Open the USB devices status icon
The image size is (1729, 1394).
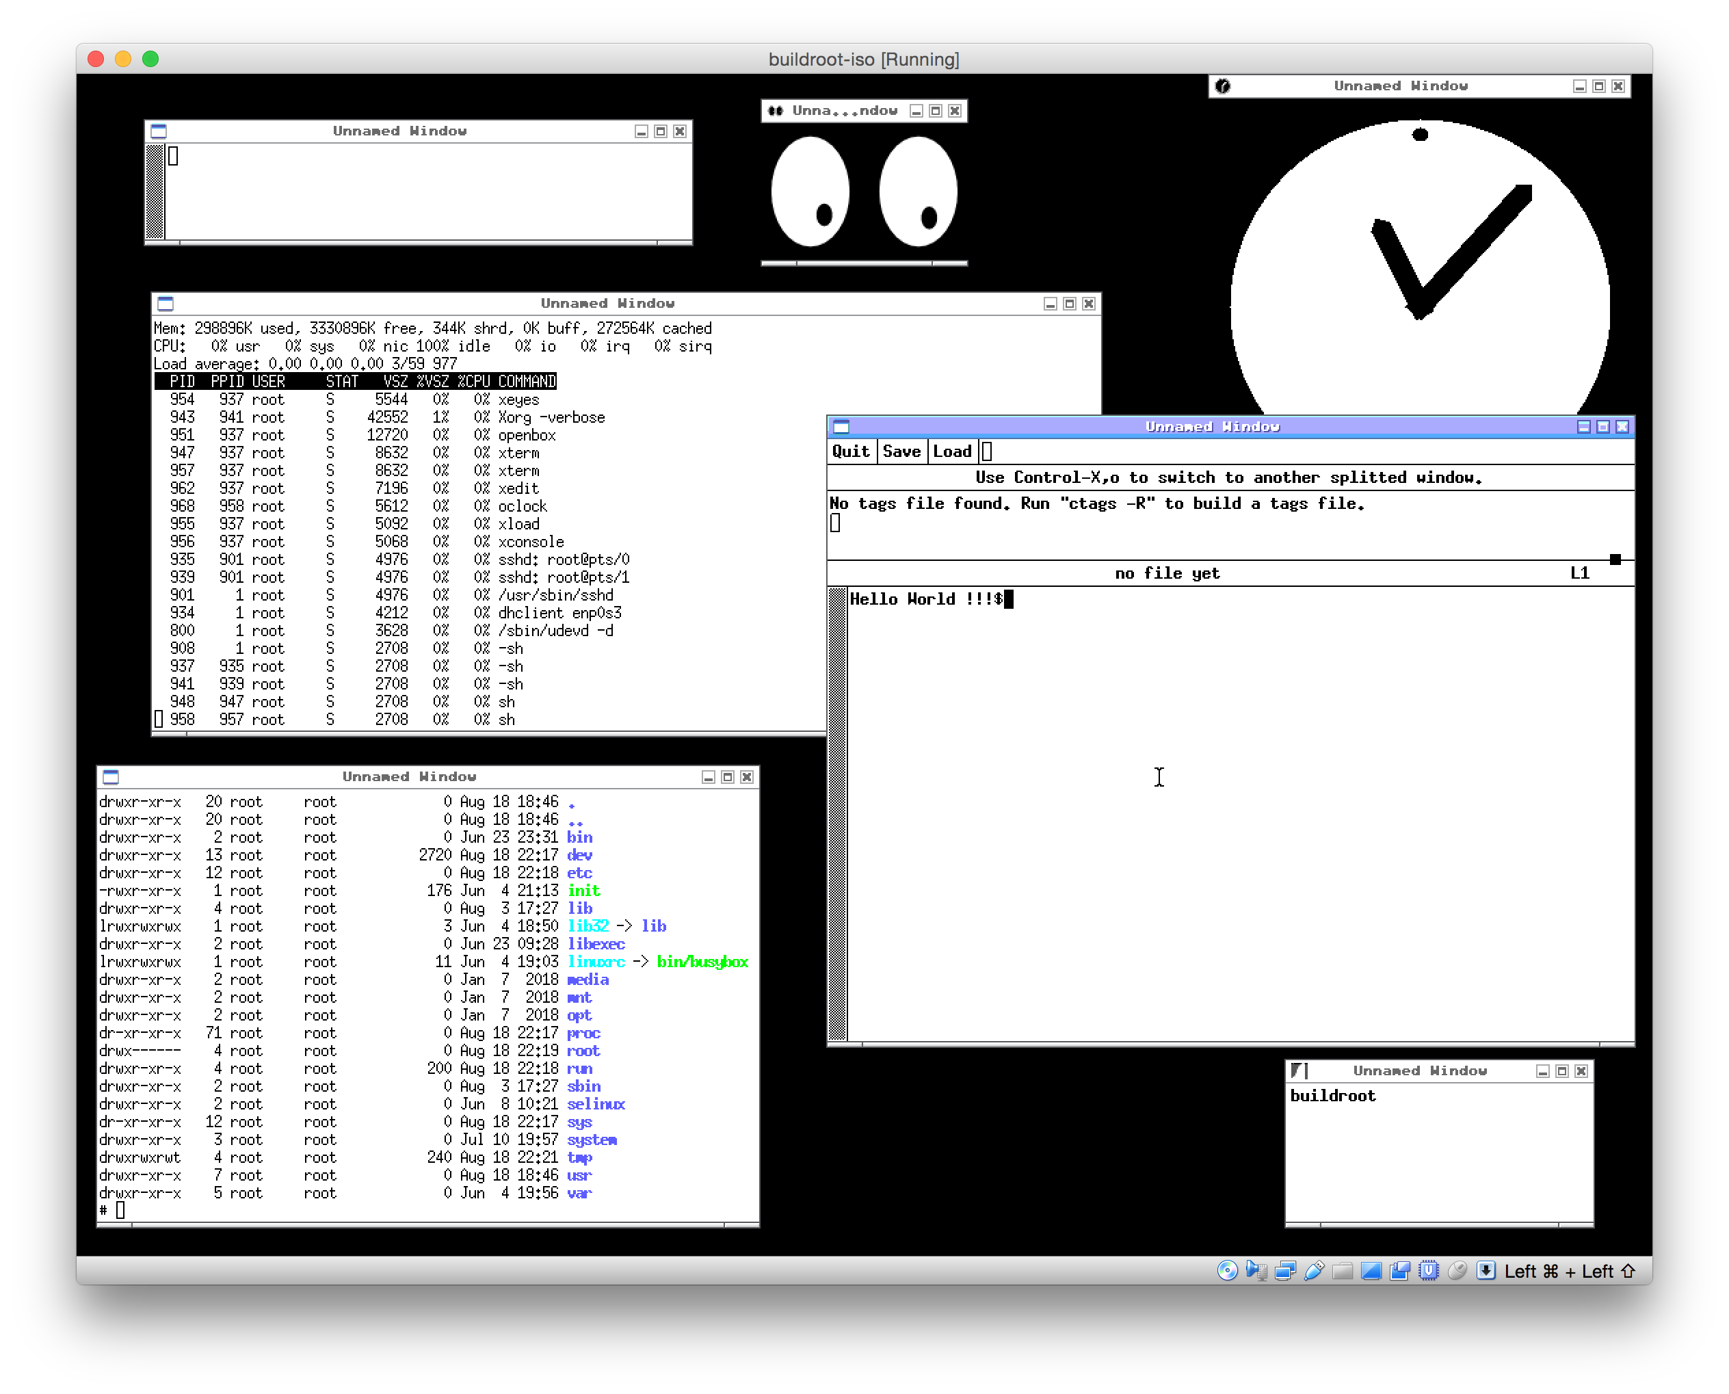pyautogui.click(x=1314, y=1270)
